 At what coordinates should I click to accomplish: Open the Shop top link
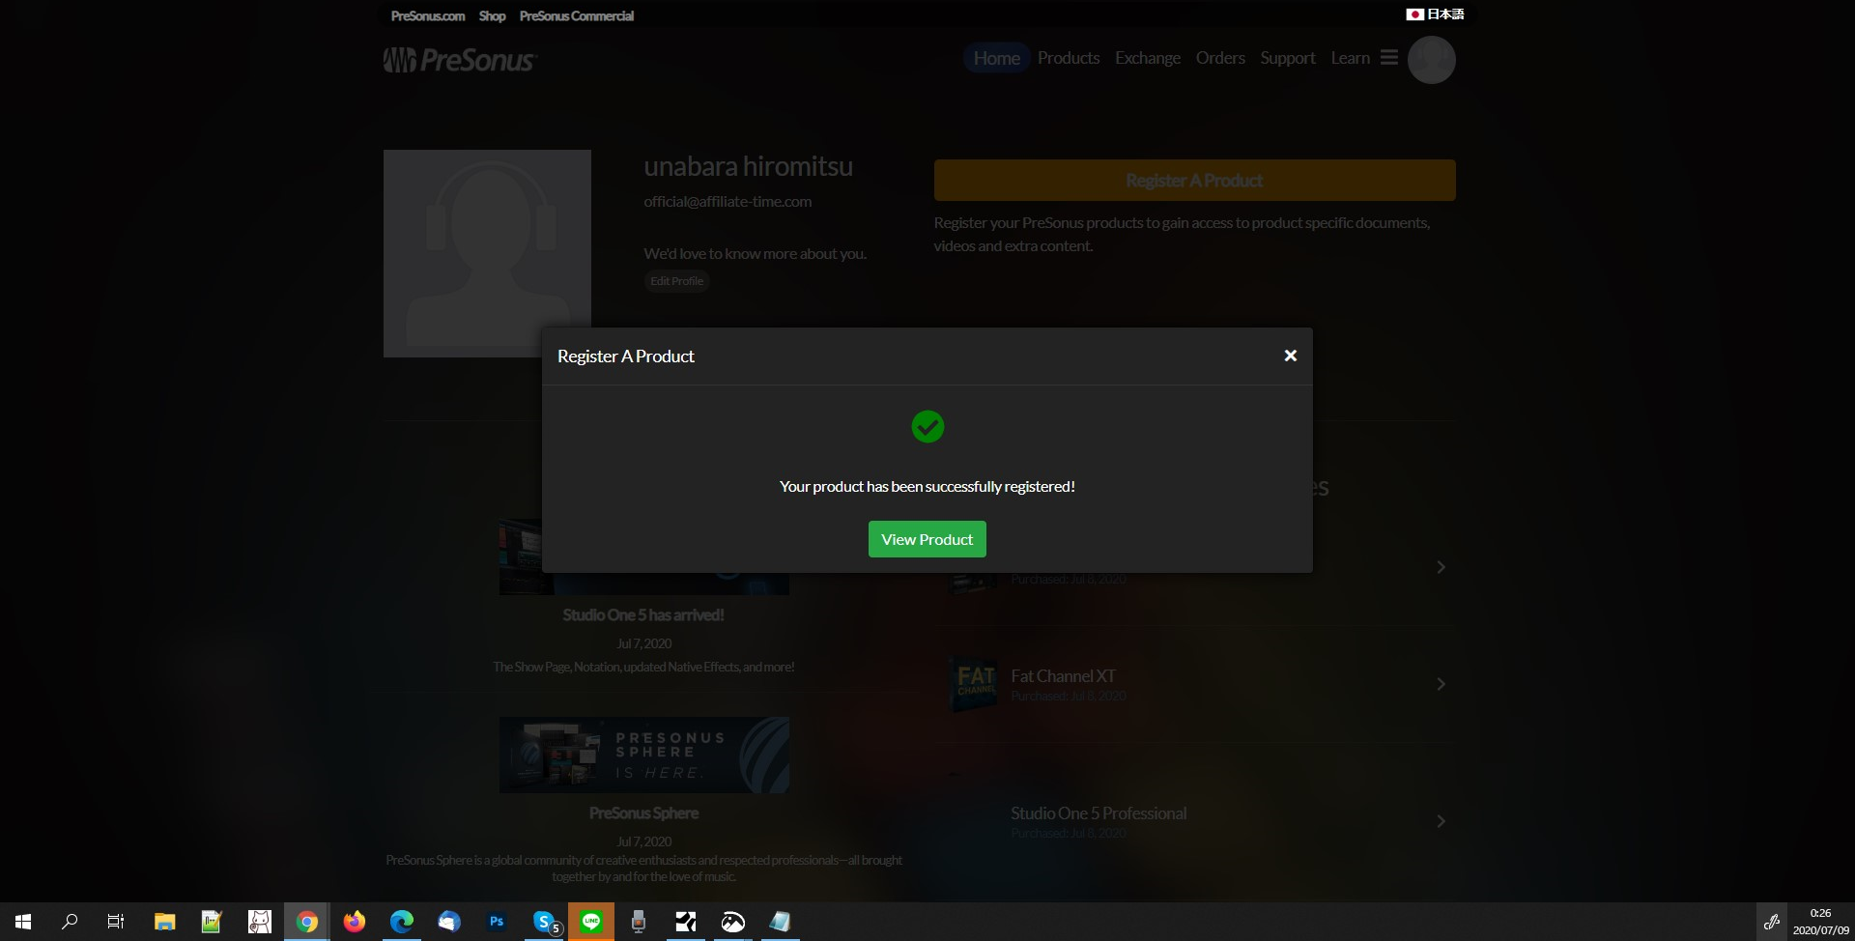[x=492, y=15]
